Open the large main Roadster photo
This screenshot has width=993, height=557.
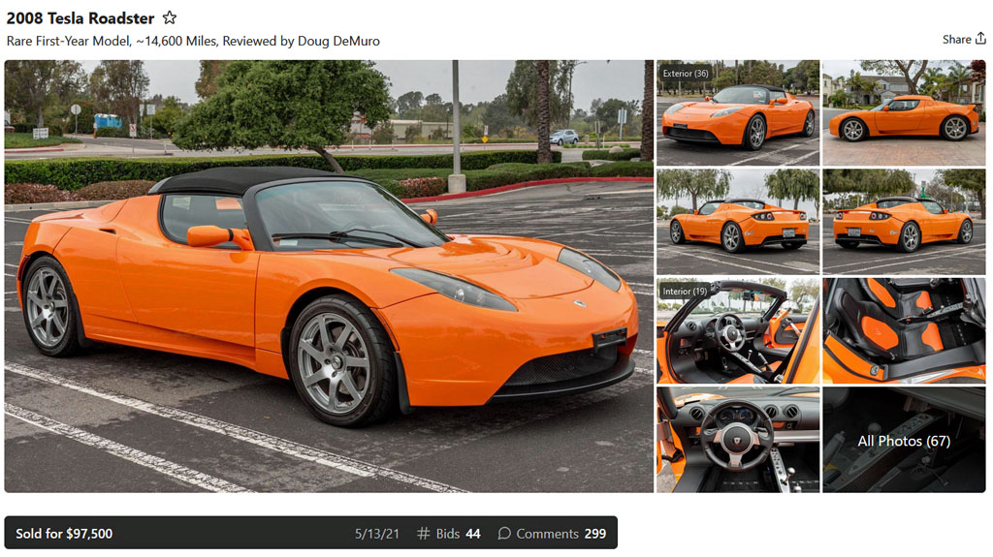point(329,276)
